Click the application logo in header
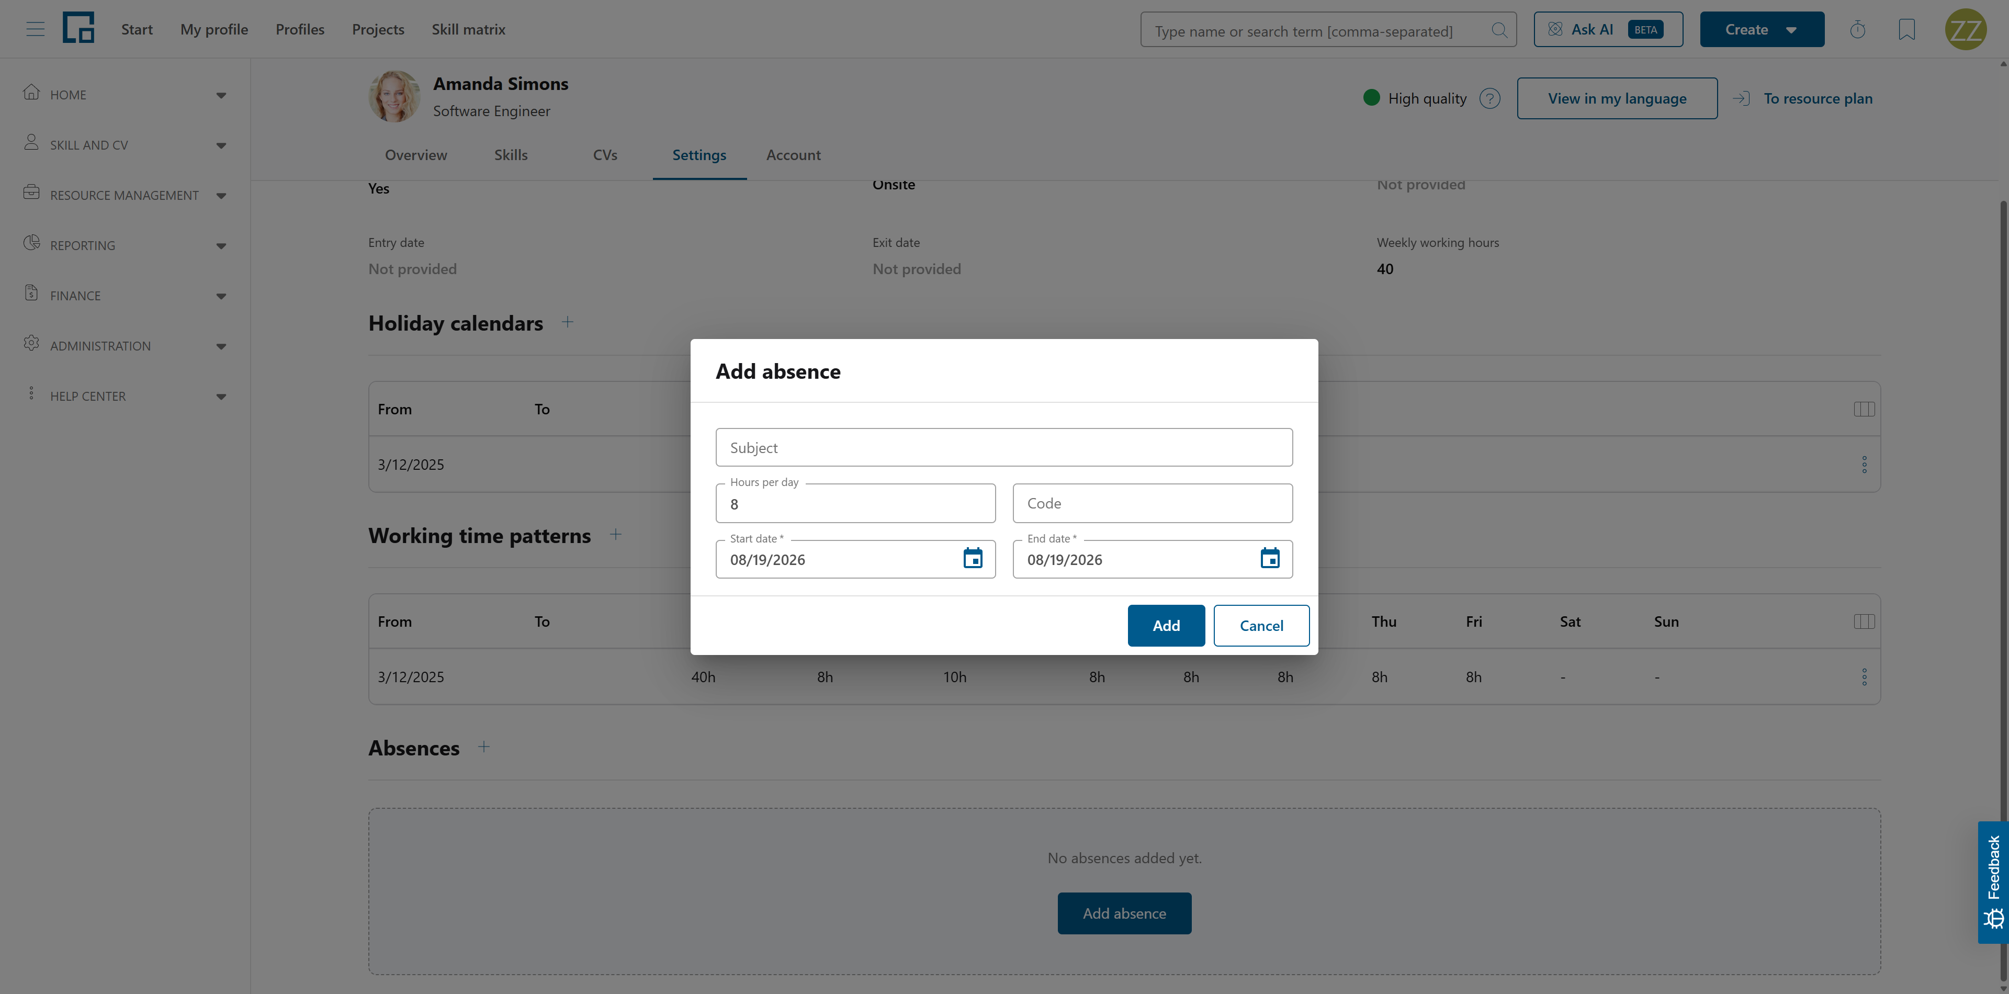The image size is (2009, 994). click(x=78, y=28)
